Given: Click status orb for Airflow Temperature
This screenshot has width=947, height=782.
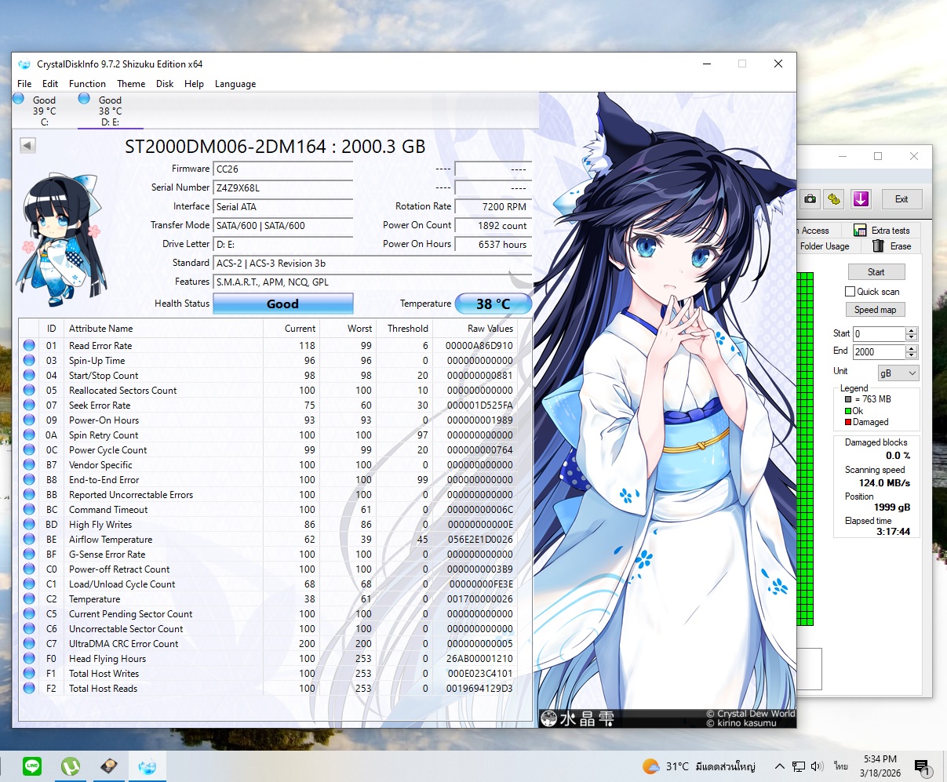Looking at the screenshot, I should click(29, 539).
